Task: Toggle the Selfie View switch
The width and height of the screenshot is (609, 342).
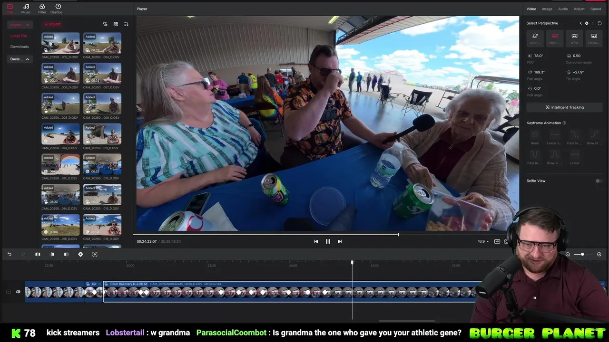Action: [x=599, y=181]
